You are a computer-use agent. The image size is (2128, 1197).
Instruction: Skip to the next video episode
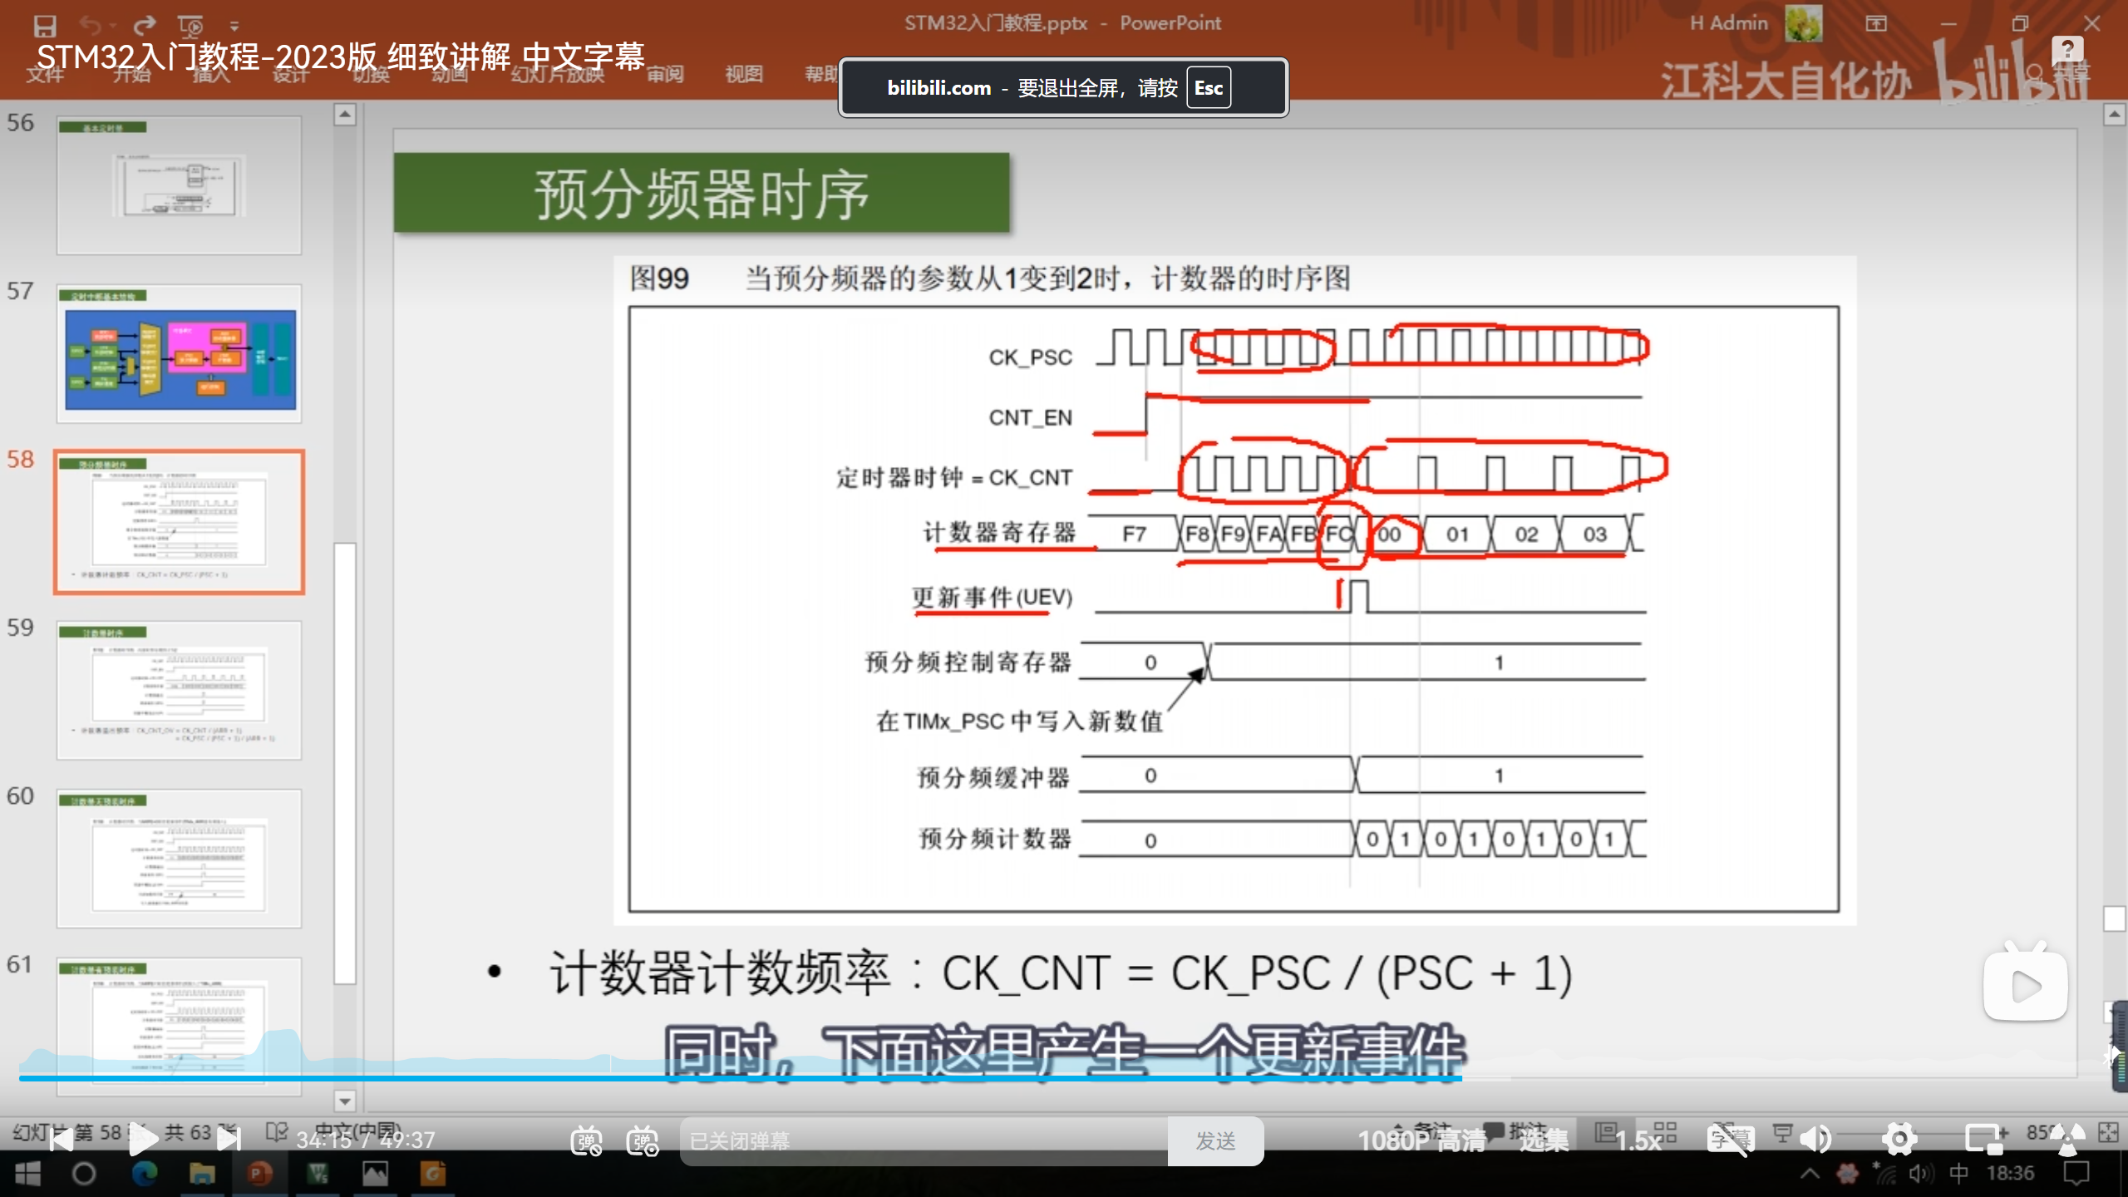(x=229, y=1140)
